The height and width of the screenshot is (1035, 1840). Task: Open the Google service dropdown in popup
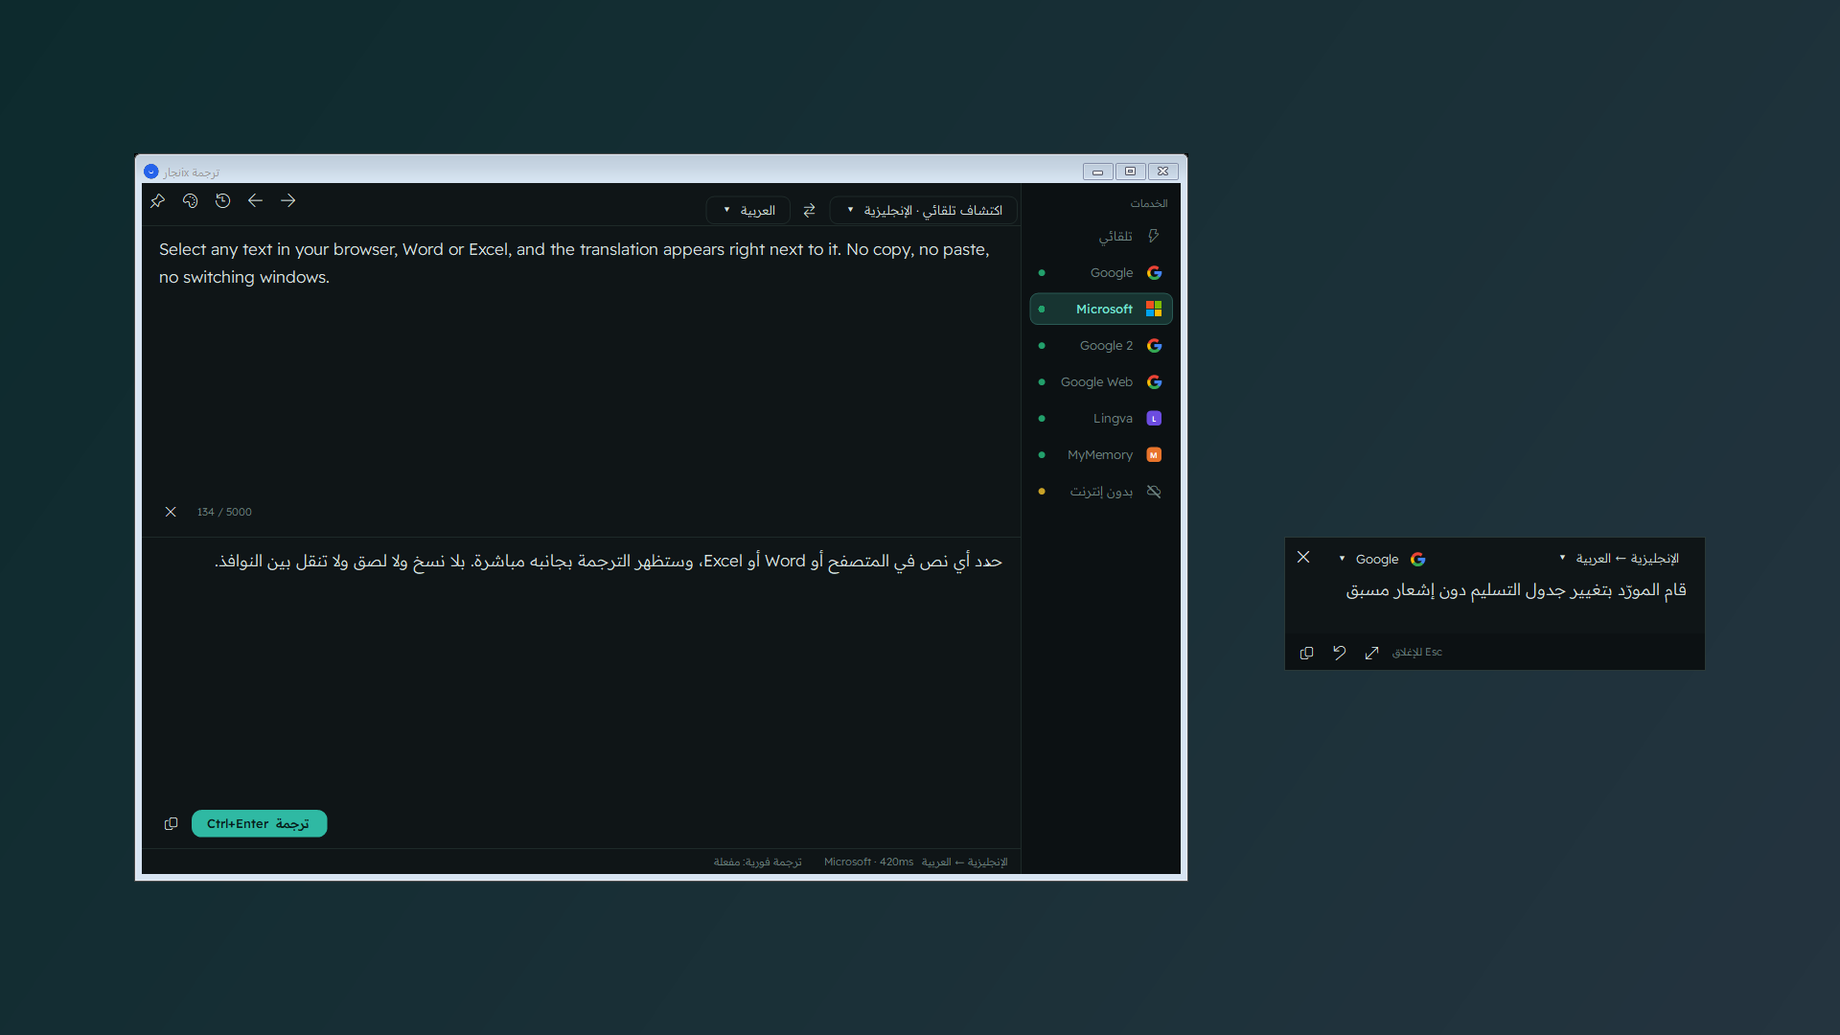[1381, 559]
